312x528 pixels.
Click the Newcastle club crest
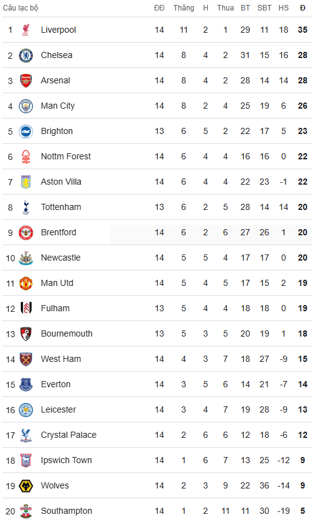coord(26,258)
